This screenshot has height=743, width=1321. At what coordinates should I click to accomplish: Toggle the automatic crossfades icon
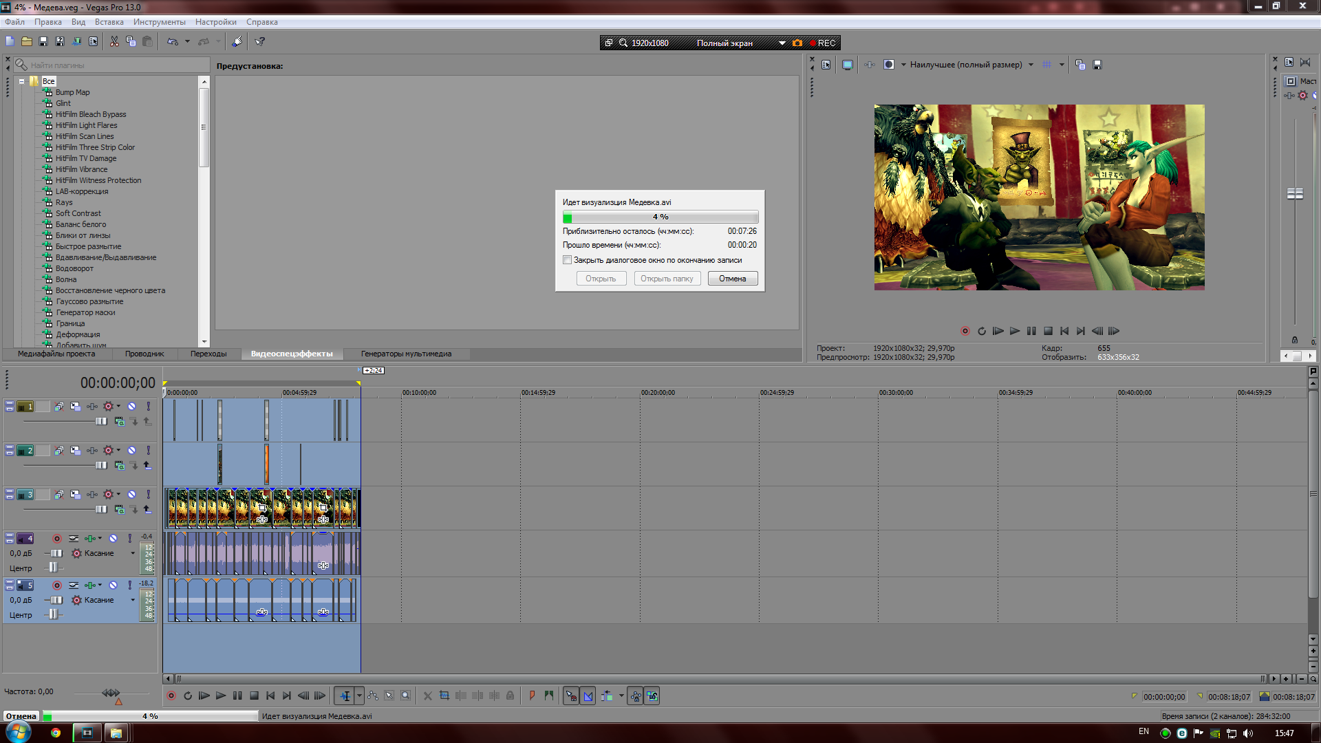pyautogui.click(x=588, y=696)
